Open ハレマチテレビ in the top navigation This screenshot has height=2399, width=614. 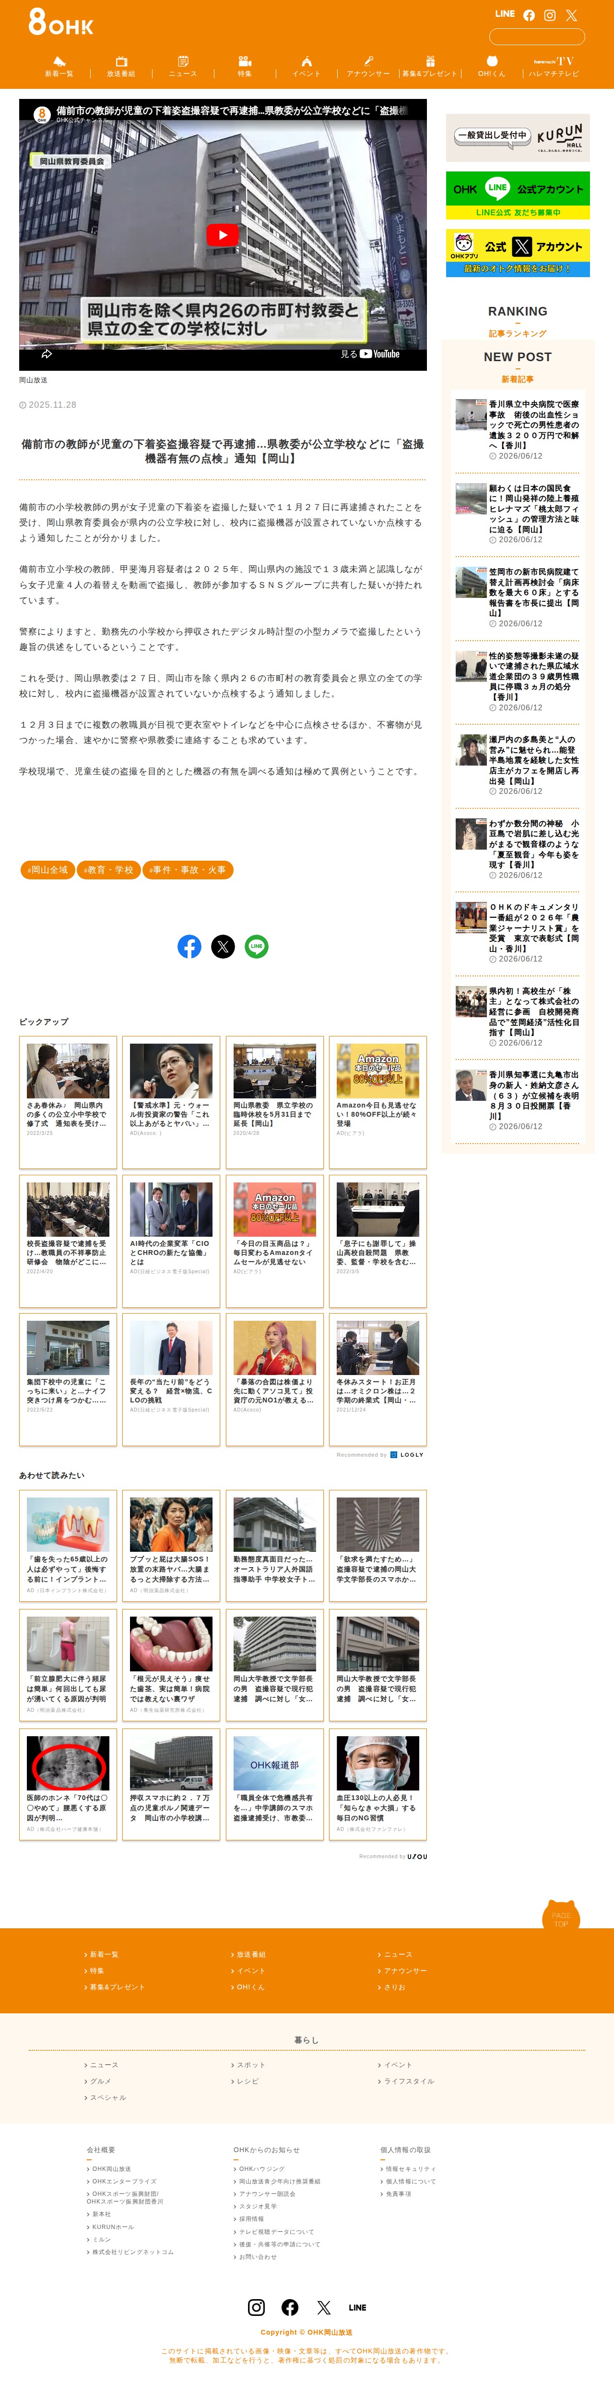point(554,67)
